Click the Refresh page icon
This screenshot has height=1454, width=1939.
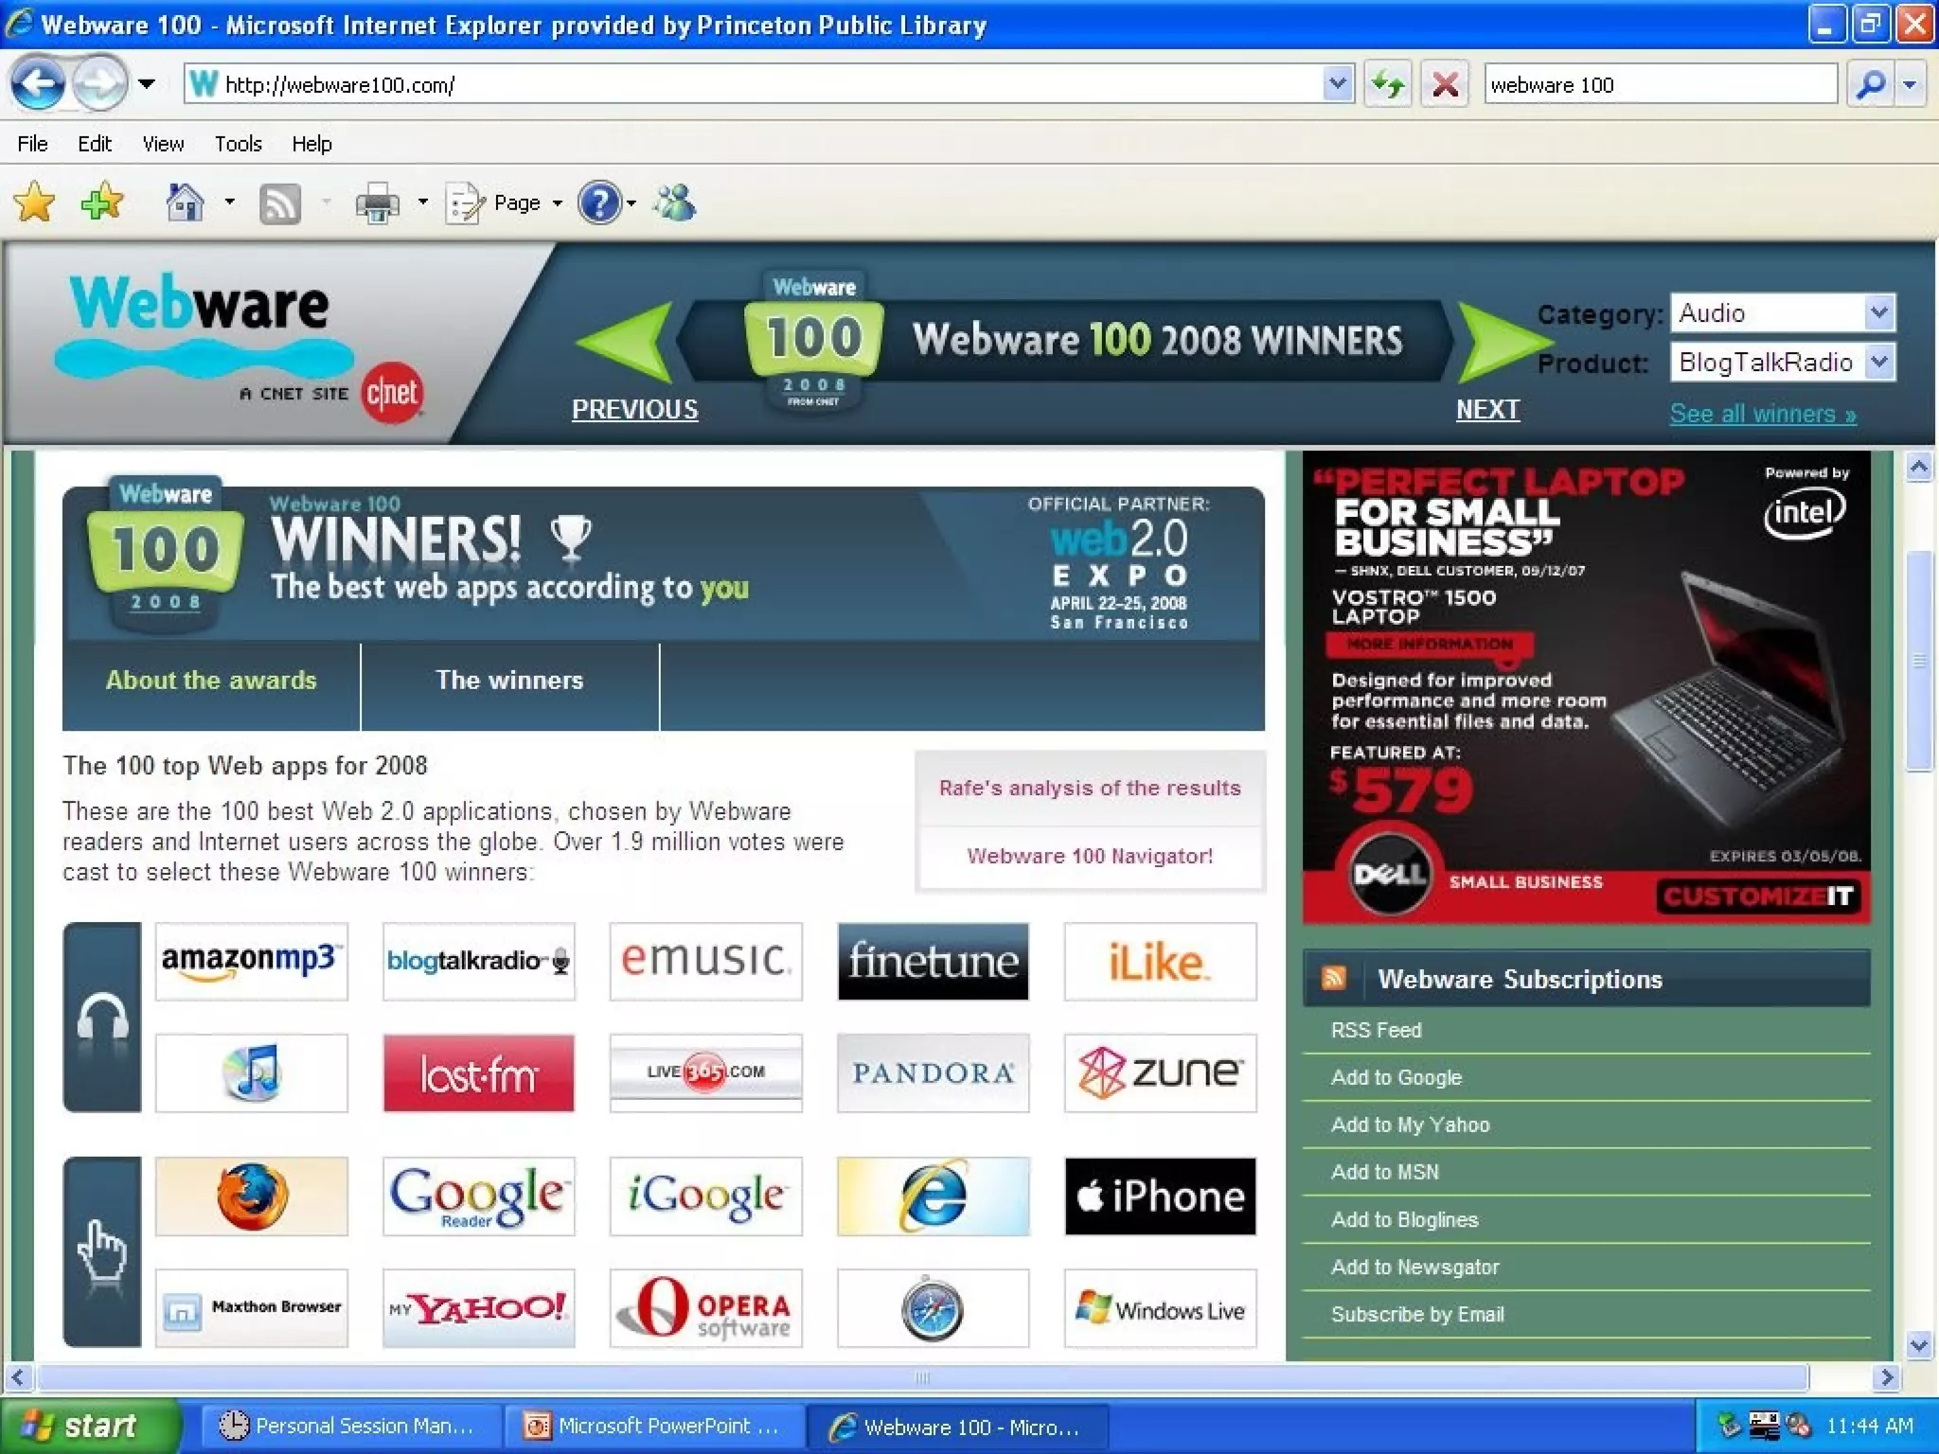point(1388,85)
